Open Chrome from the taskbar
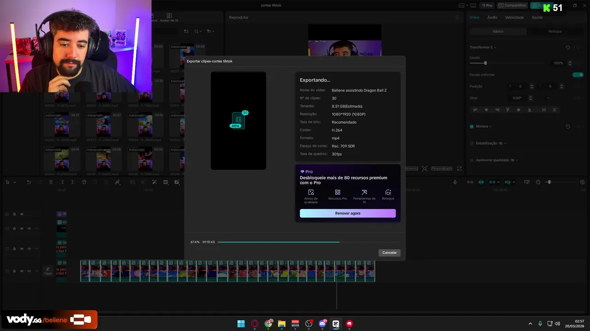 coord(268,324)
